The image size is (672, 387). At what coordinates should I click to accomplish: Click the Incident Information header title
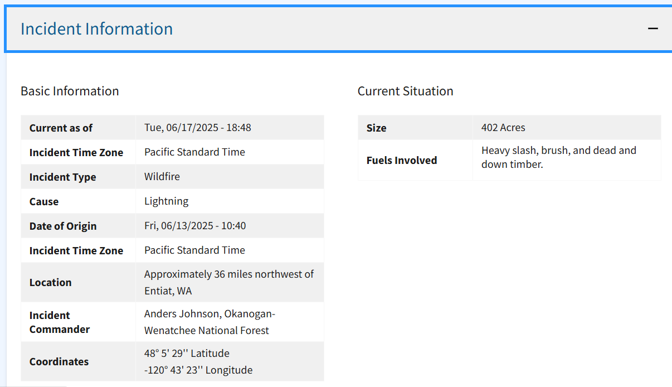pos(96,29)
